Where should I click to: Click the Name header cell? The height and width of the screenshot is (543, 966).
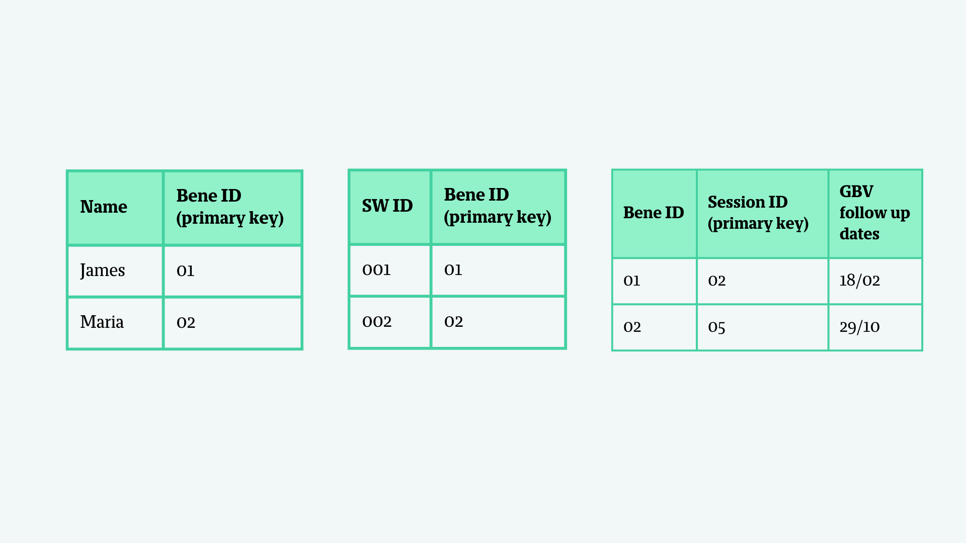coord(115,208)
